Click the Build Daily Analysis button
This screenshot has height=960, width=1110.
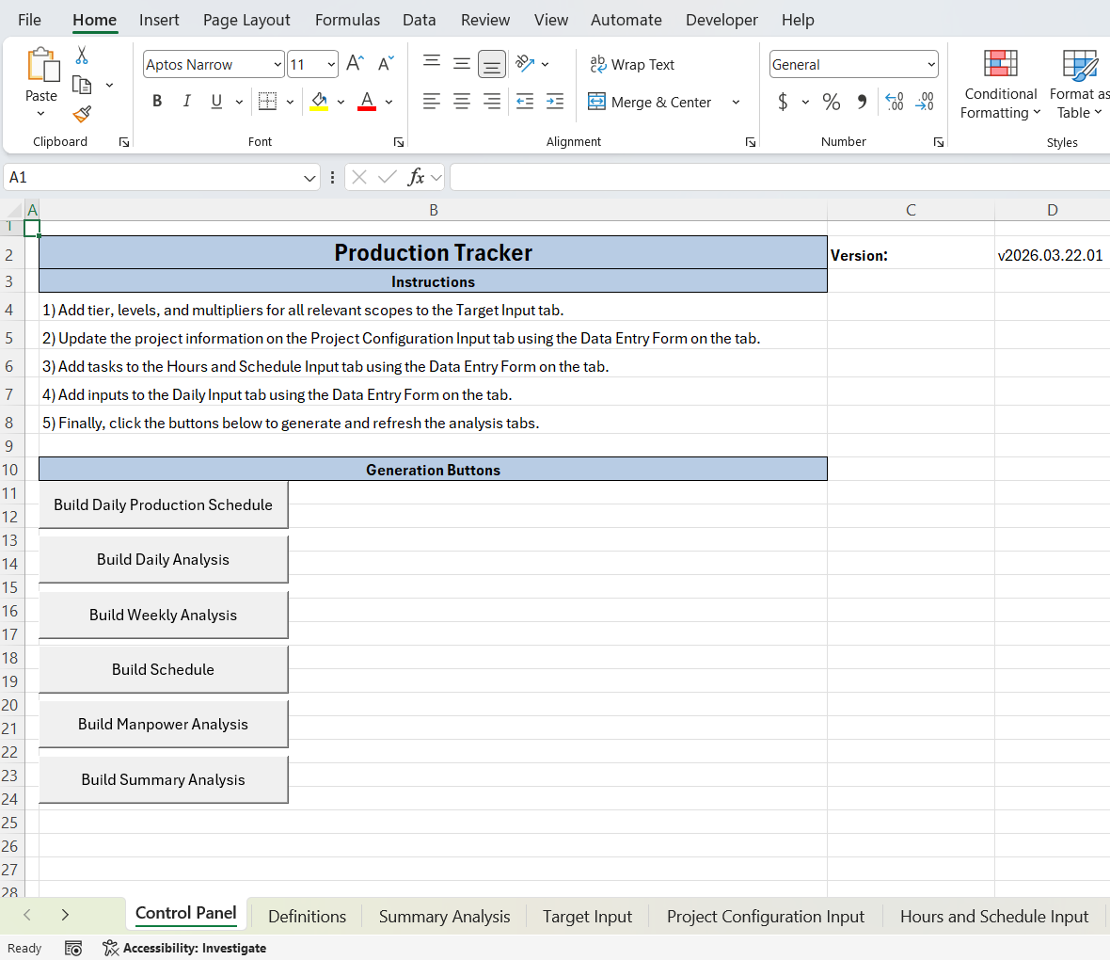click(x=163, y=559)
